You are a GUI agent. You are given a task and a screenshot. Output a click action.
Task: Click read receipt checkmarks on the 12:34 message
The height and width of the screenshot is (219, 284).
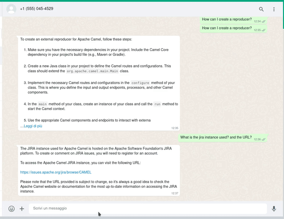tap(264, 21)
